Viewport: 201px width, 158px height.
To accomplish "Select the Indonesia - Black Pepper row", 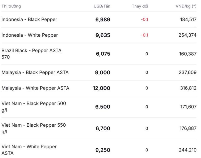I will pyautogui.click(x=29, y=19).
